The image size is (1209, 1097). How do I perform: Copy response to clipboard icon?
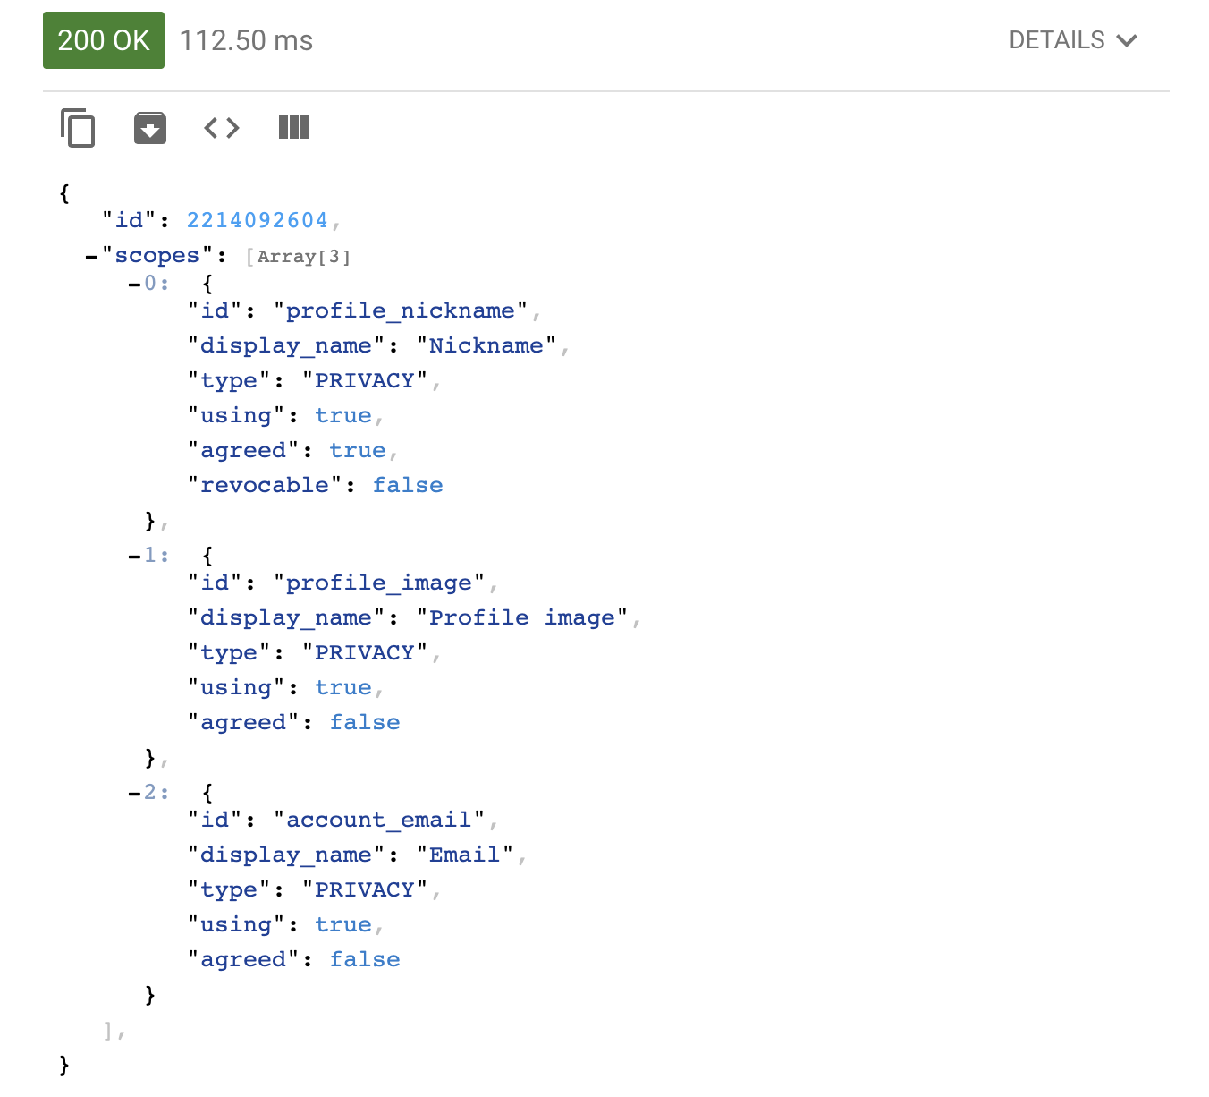78,127
